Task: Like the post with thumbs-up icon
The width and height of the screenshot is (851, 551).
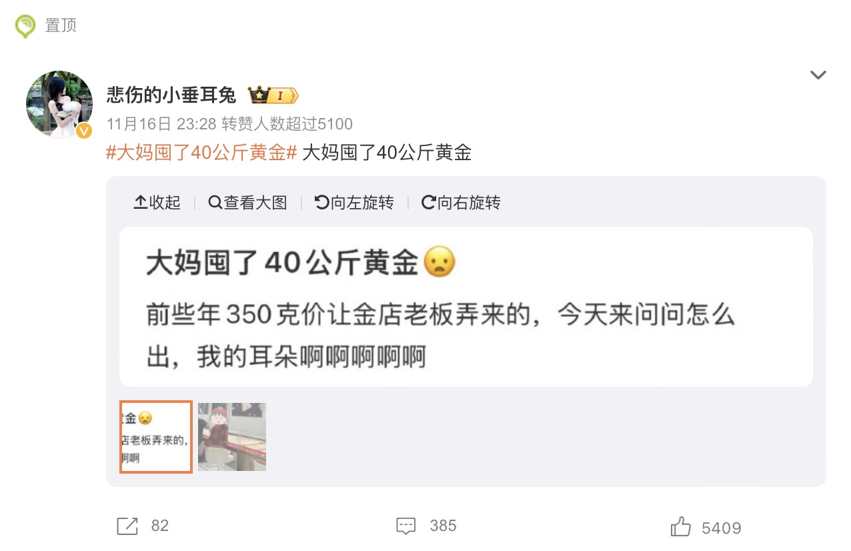Action: pos(681,527)
